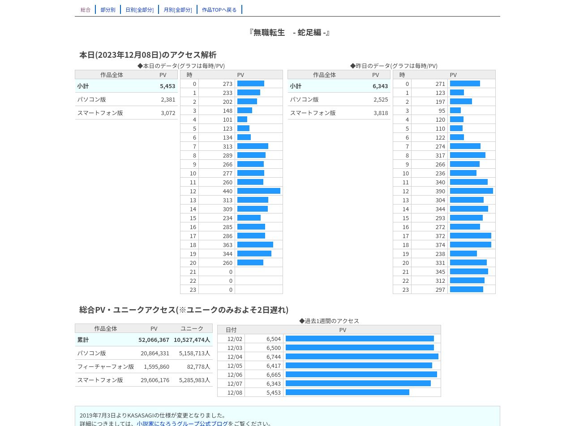This screenshot has height=426, width=575.
Task: Open the 日別[全部分] tab link
Action: pyautogui.click(x=139, y=9)
